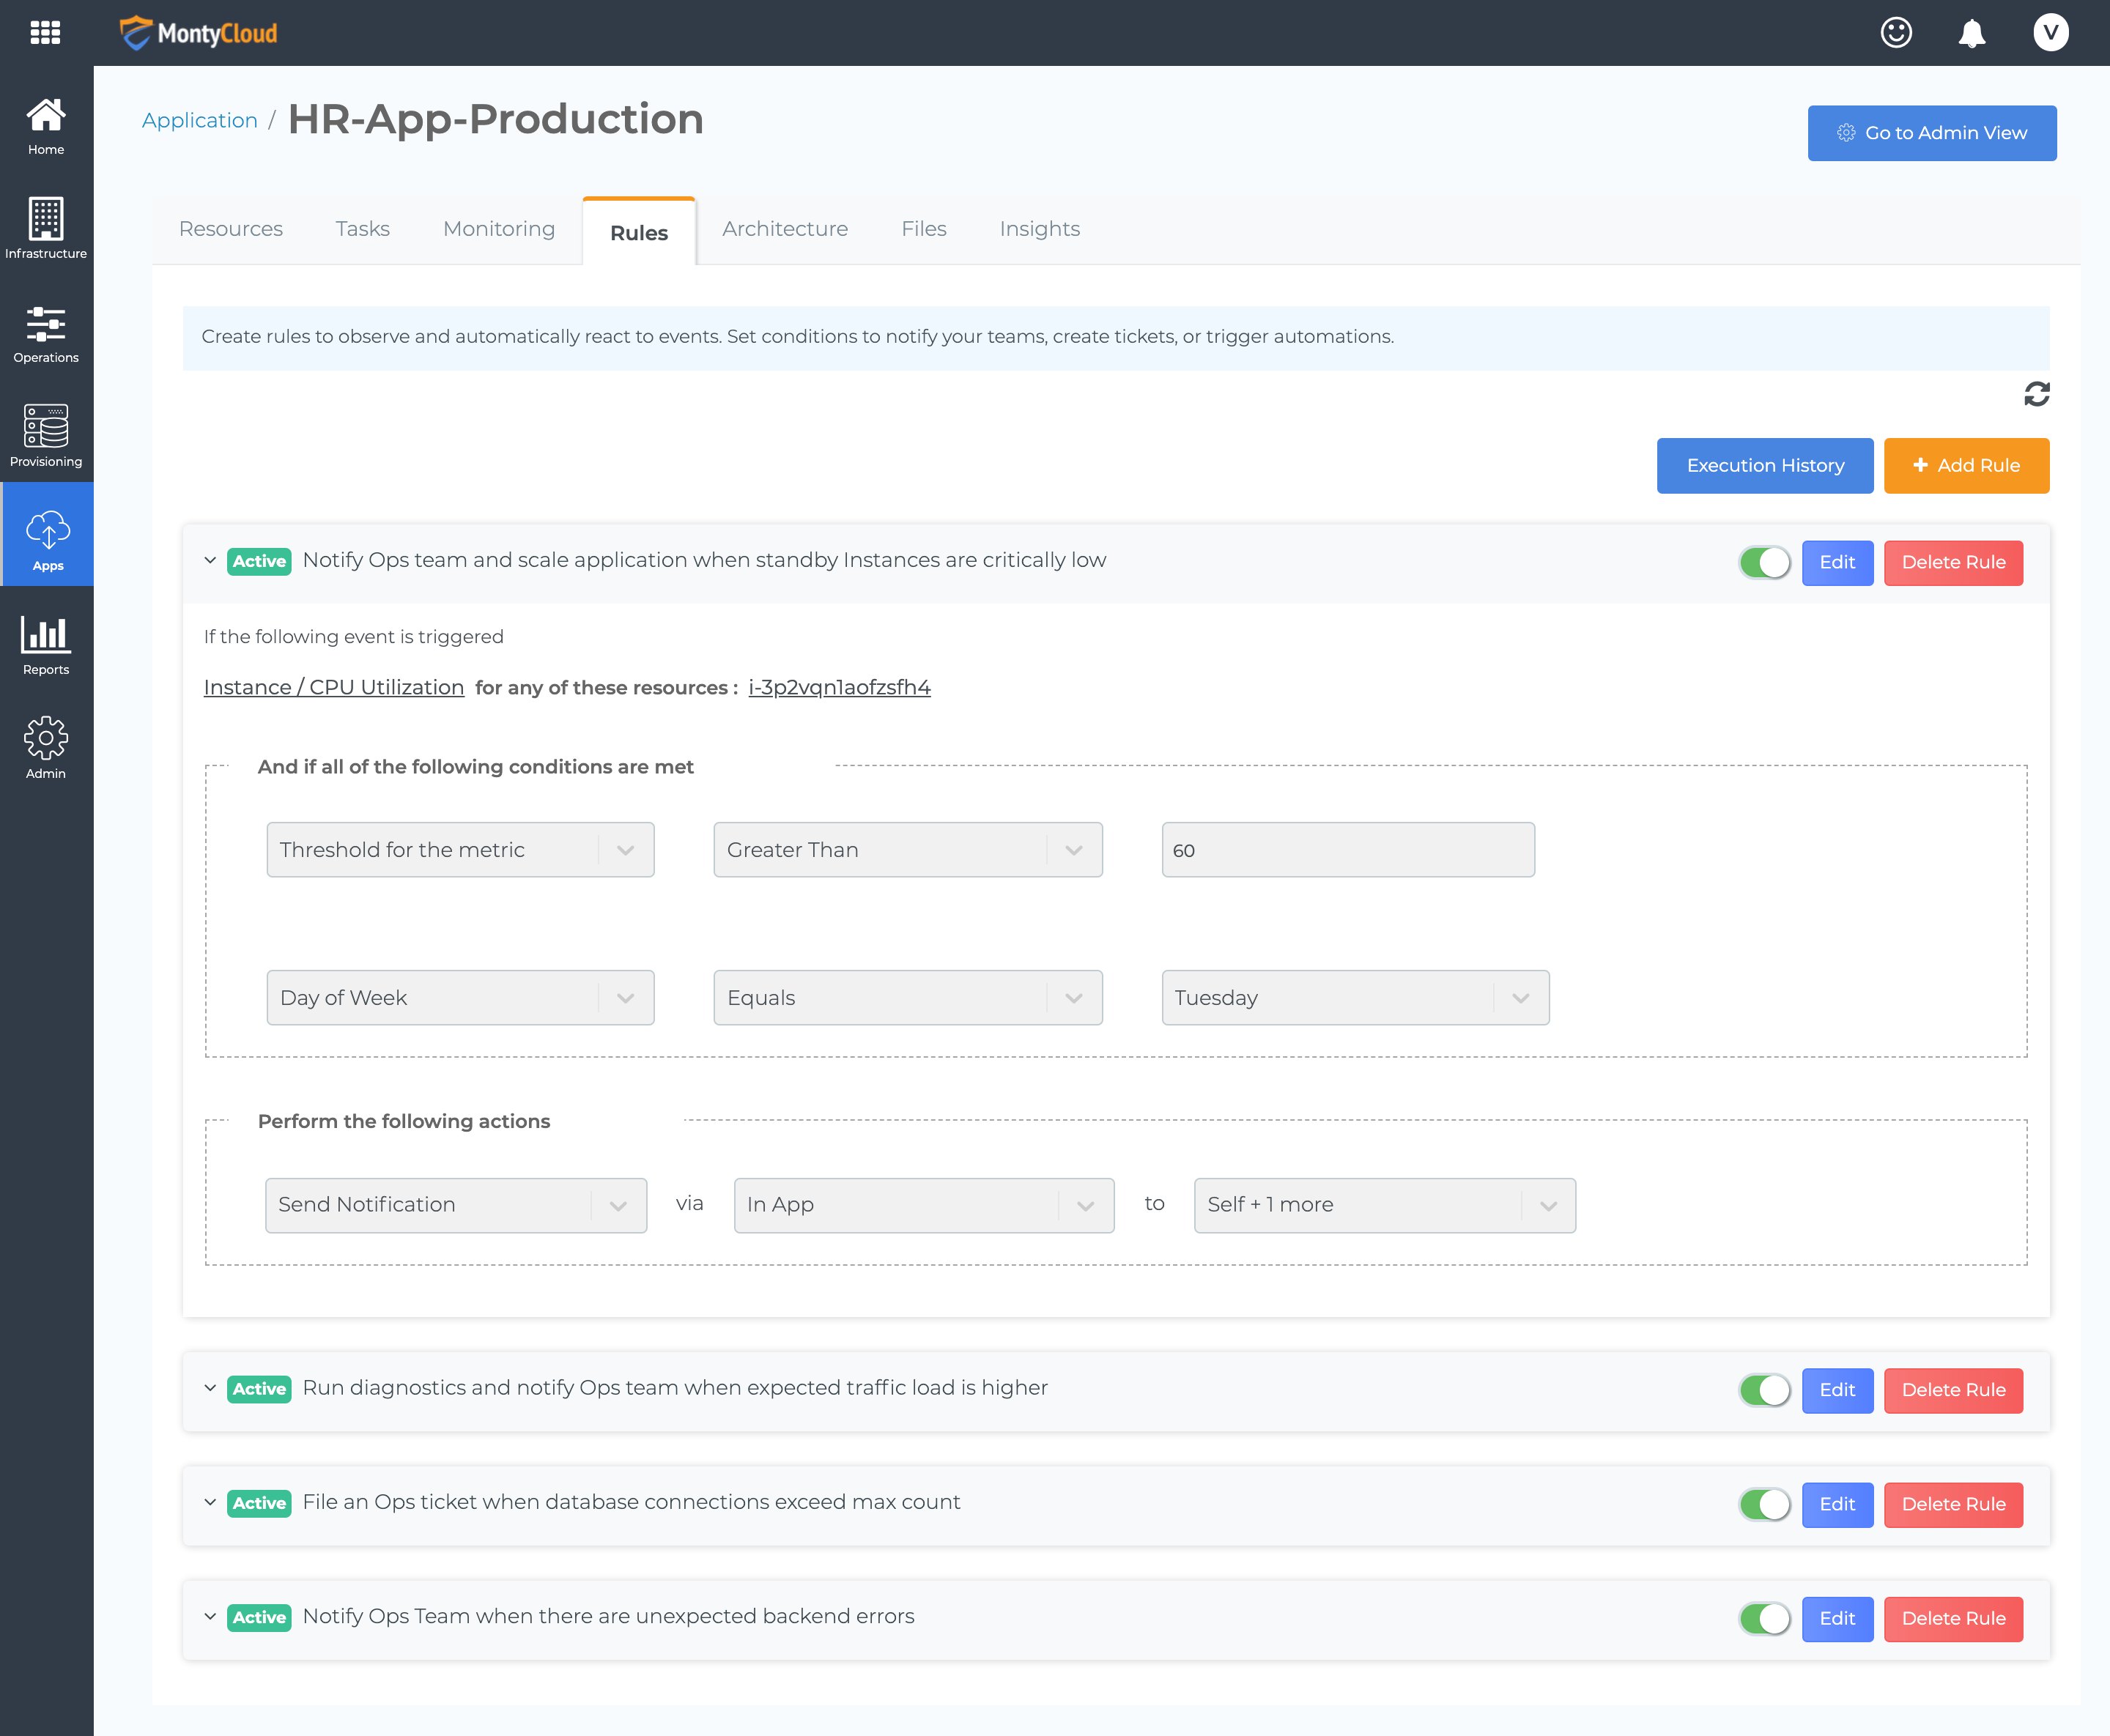Refresh the rules list
2110x1736 pixels.
coord(2036,394)
